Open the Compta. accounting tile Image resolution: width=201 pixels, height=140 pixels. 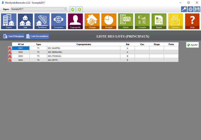click(x=142, y=21)
